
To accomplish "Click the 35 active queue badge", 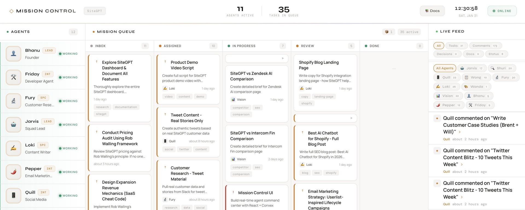I will pos(409,32).
